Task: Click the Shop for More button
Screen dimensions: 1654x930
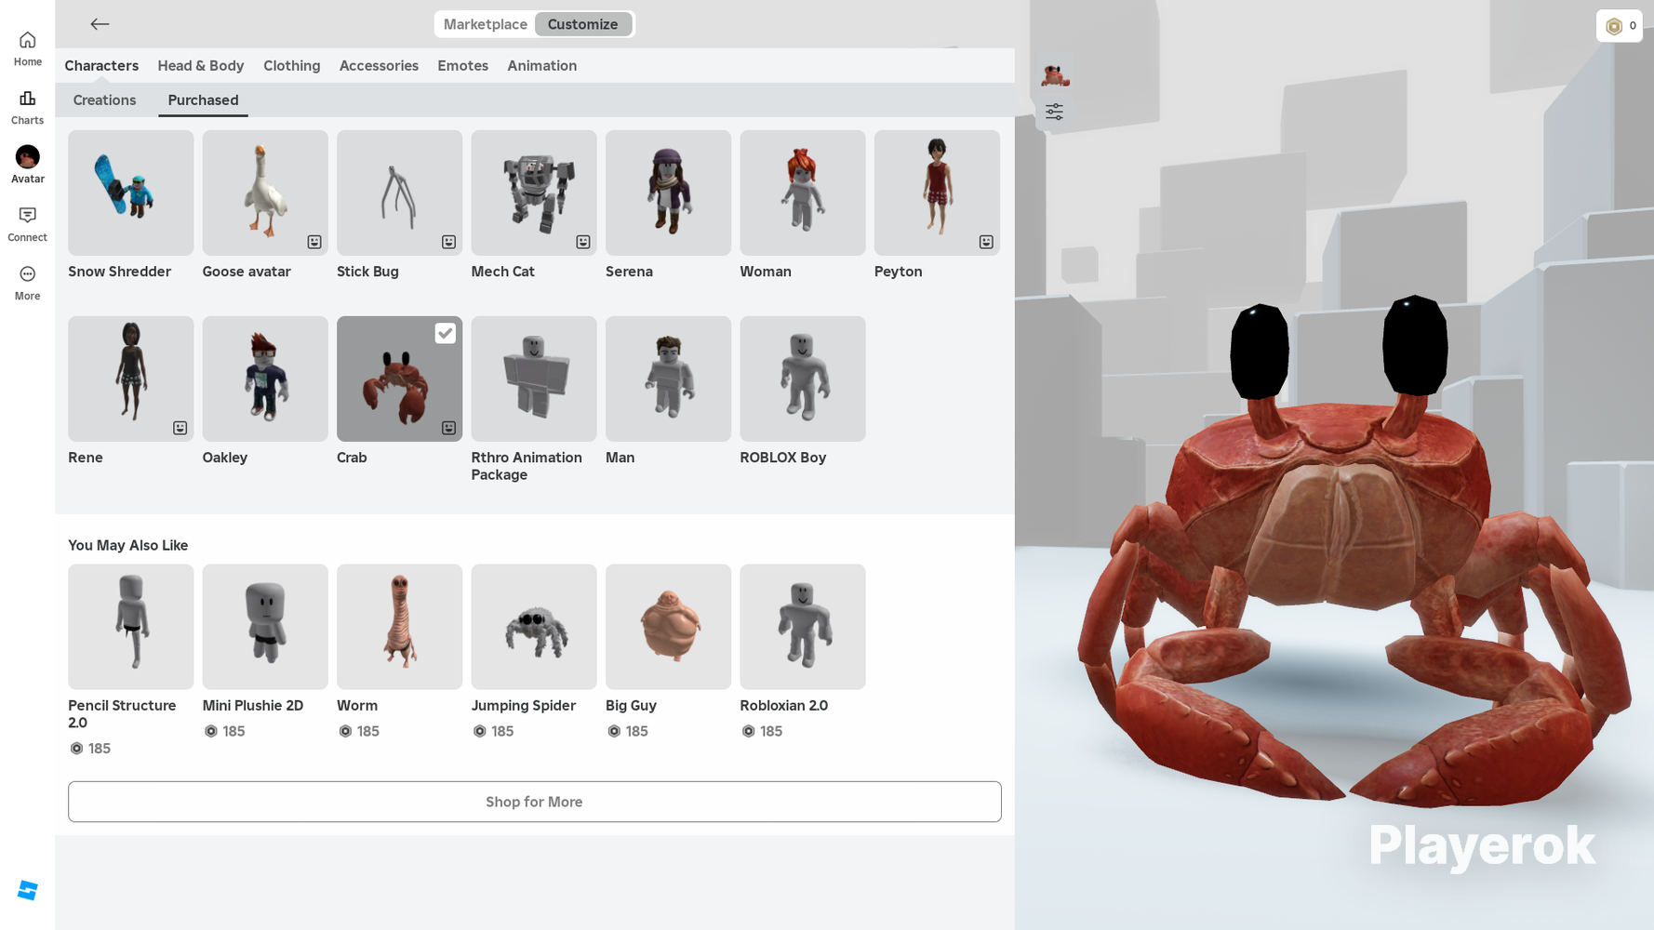Action: coord(534,802)
